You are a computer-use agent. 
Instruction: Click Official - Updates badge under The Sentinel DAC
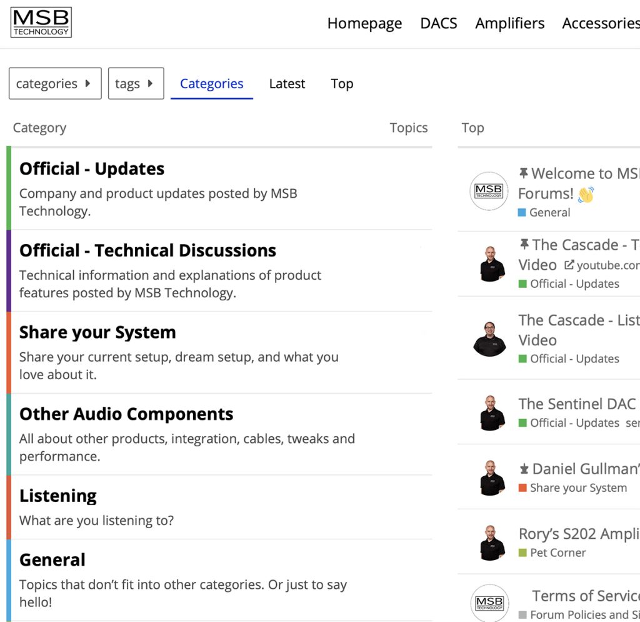click(569, 423)
